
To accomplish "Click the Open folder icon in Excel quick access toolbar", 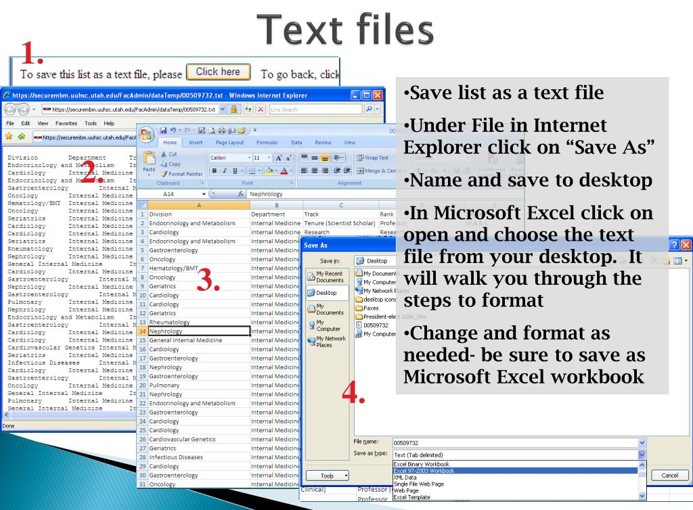I will click(x=242, y=131).
